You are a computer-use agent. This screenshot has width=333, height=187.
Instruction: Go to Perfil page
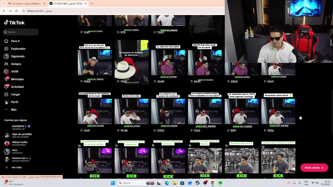click(x=14, y=102)
